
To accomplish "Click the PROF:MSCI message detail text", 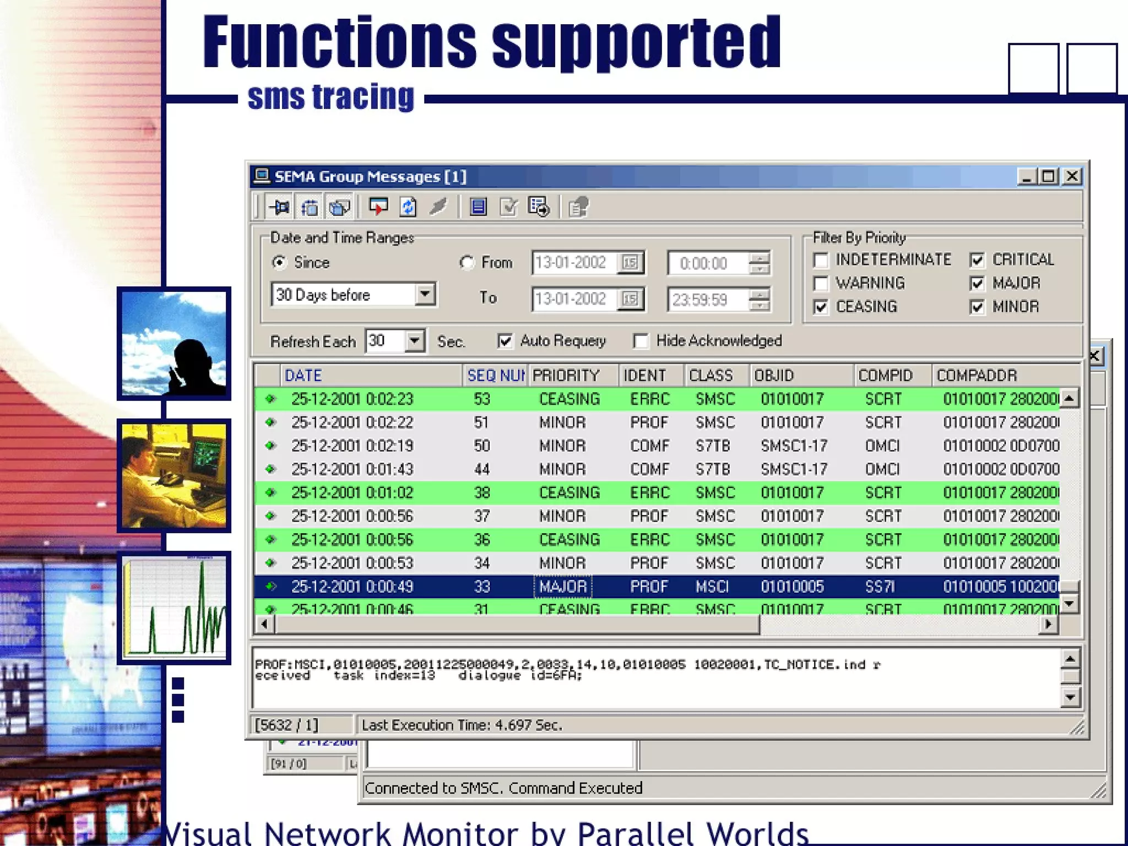I will 567,670.
